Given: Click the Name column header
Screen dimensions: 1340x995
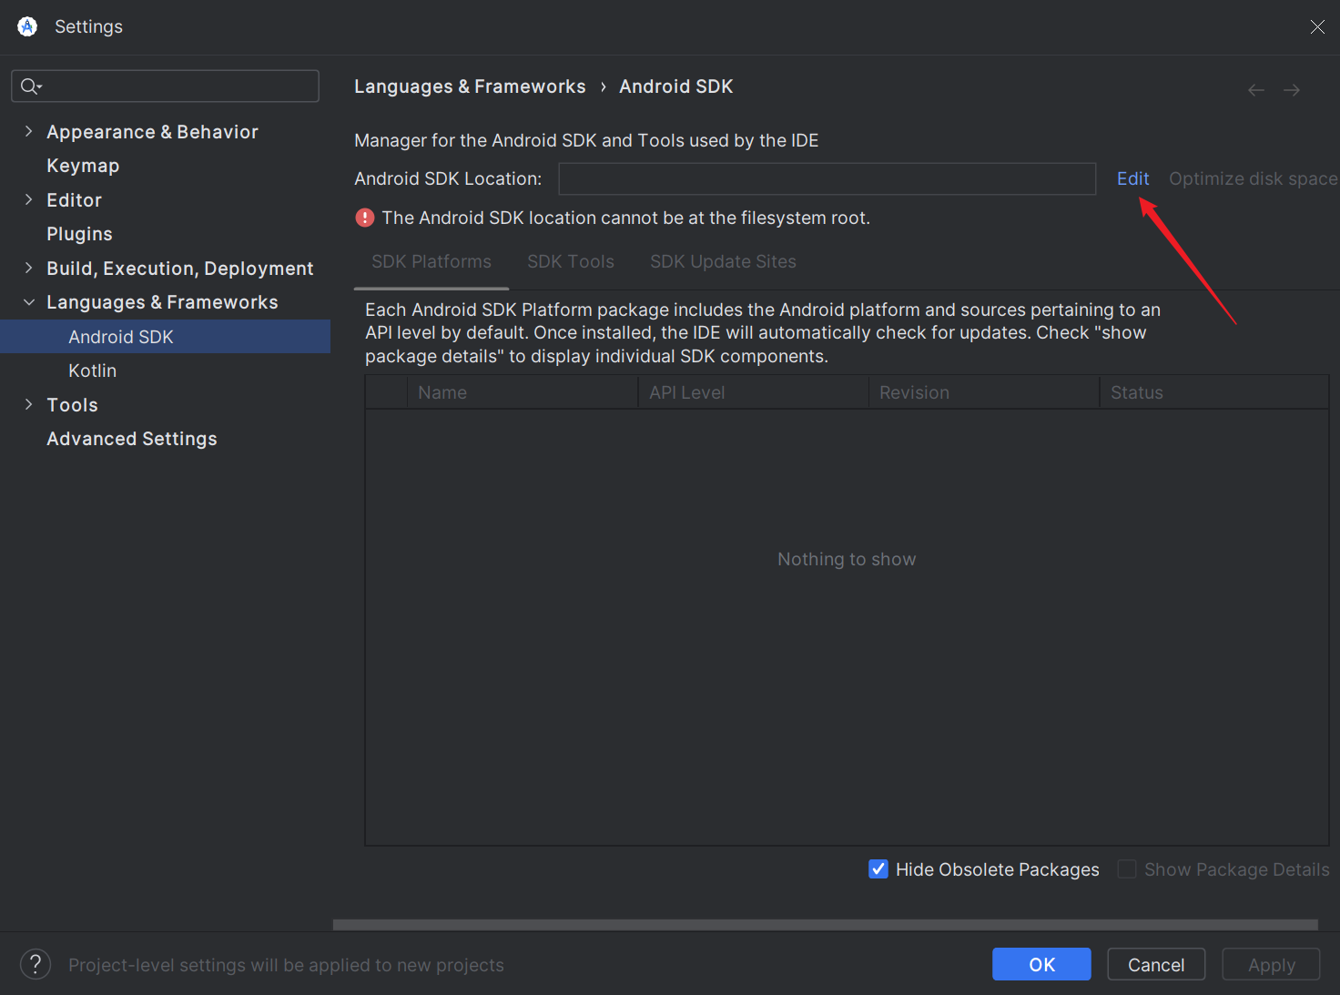Looking at the screenshot, I should coord(523,392).
